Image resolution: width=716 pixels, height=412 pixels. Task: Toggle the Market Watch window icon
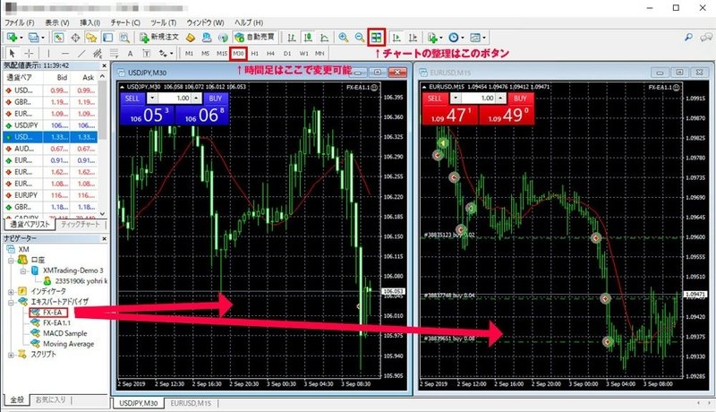tap(59, 38)
